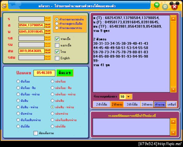Check the แยกเบี้ล checkbox
This screenshot has height=147, width=183.
point(57,45)
